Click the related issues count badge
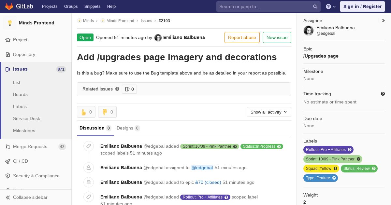 [x=129, y=89]
